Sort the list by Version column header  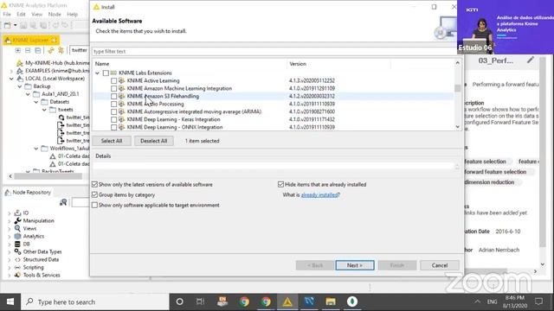tap(338, 64)
